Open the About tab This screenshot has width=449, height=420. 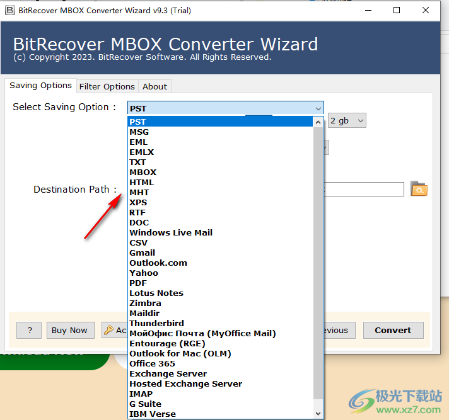(155, 86)
